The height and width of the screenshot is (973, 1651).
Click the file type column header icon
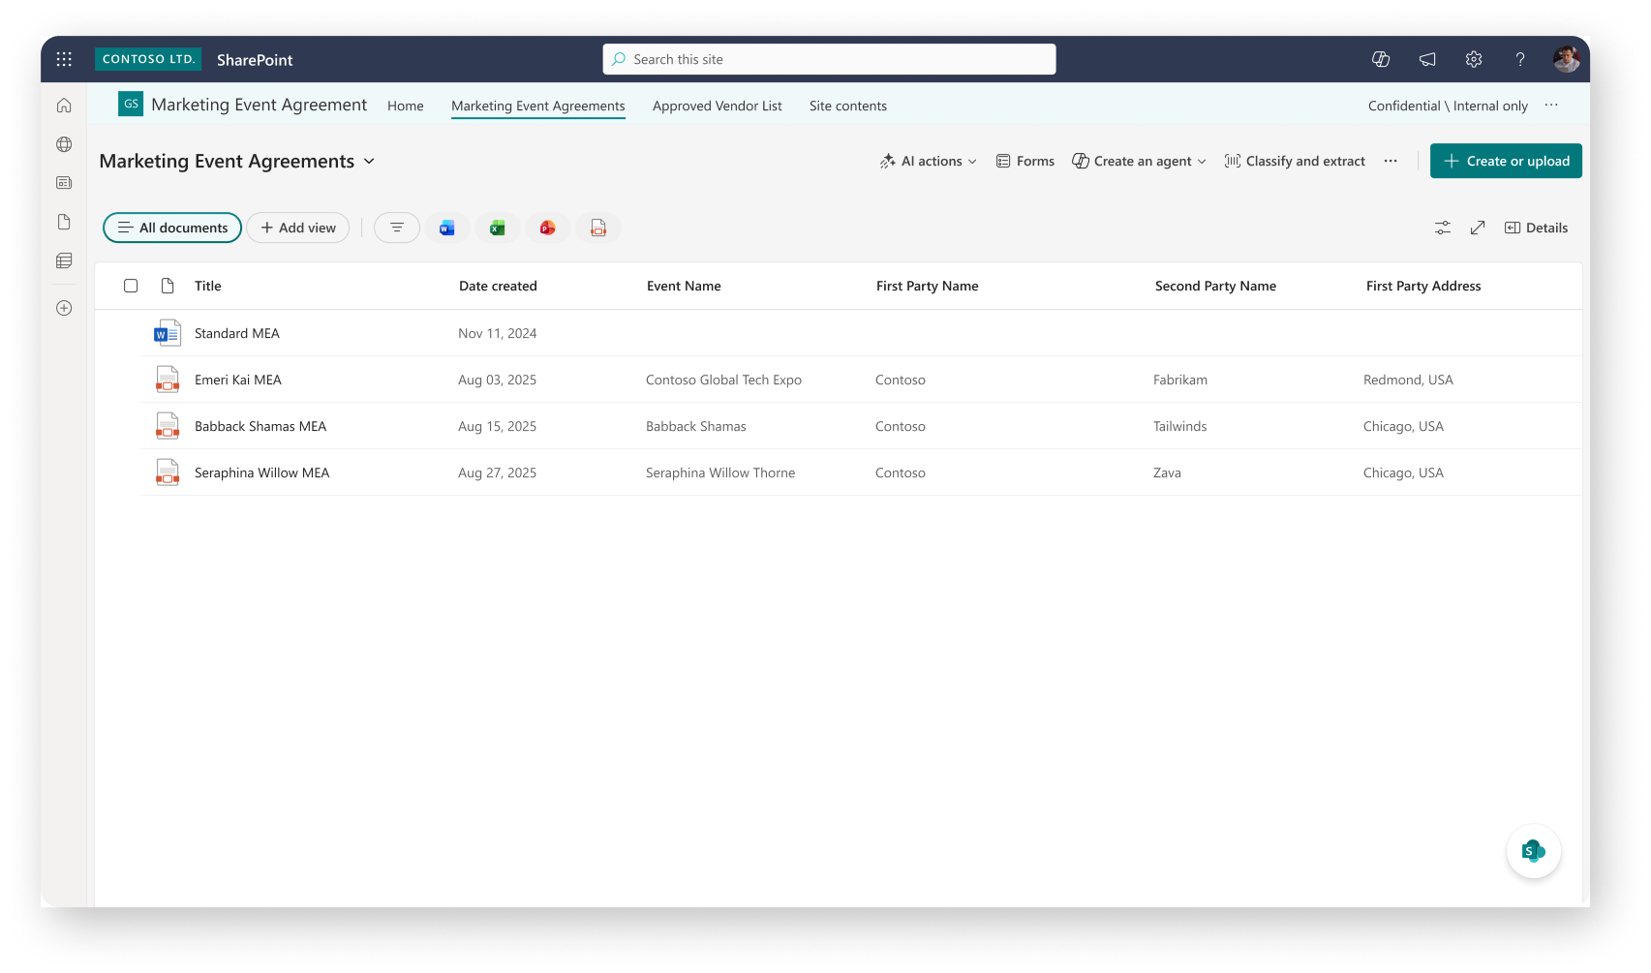pyautogui.click(x=168, y=286)
